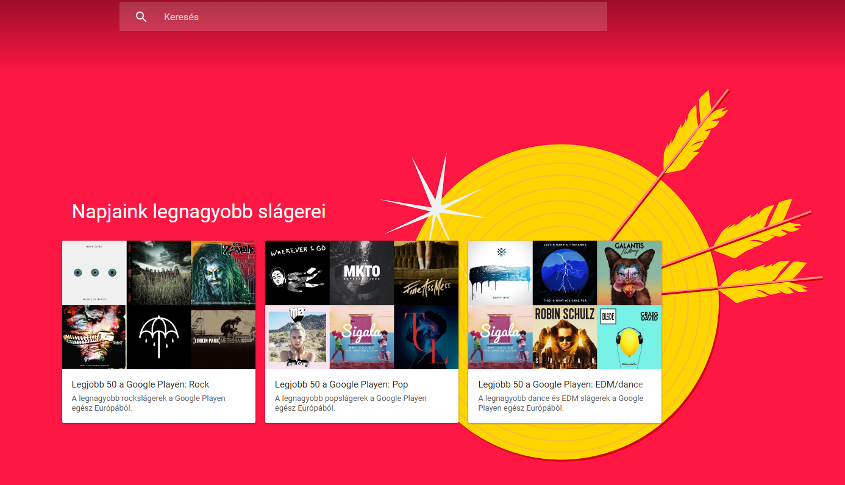Click 'A legnagyobb dance és EDM slágerek' text
Viewport: 845px width, 485px height.
point(561,403)
